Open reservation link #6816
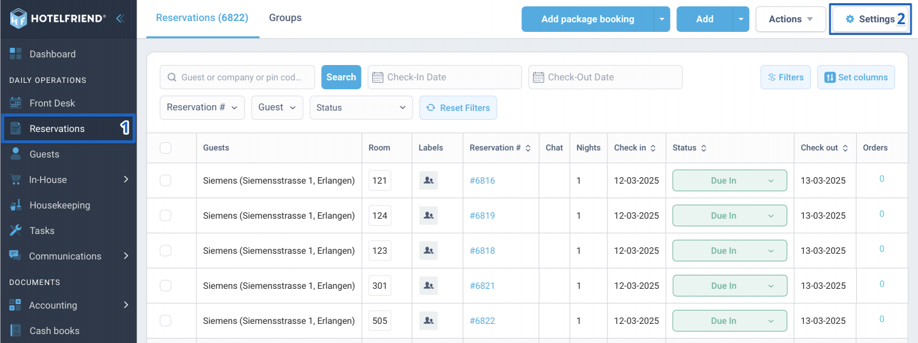The image size is (918, 343). (483, 180)
